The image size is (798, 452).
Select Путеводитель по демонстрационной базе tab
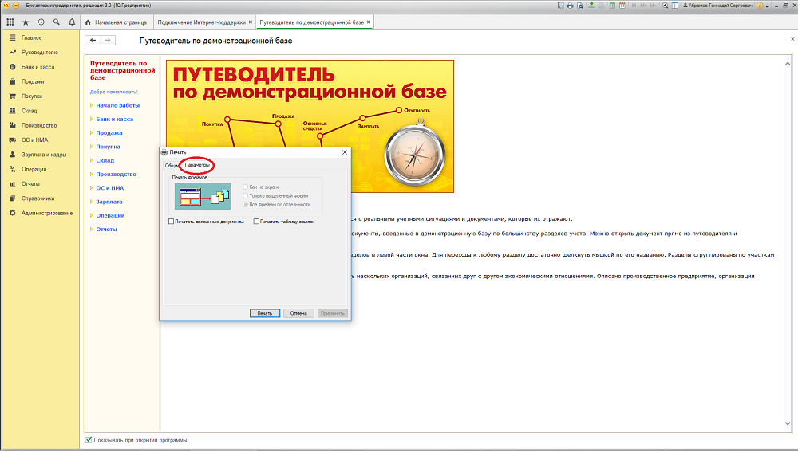[x=312, y=22]
